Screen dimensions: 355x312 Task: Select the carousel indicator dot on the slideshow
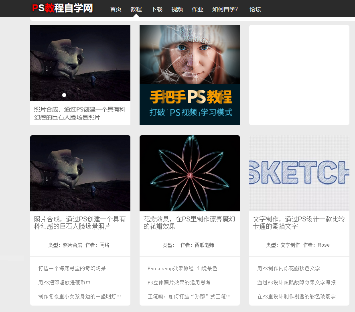coord(64,95)
